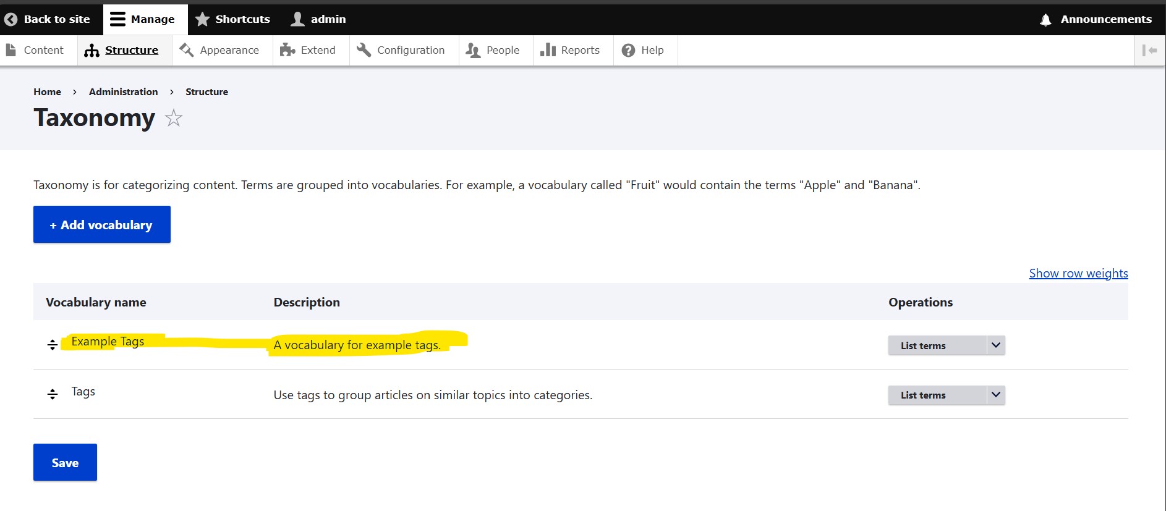Open Announcements in the toolbar
Image resolution: width=1166 pixels, height=511 pixels.
coord(1096,19)
